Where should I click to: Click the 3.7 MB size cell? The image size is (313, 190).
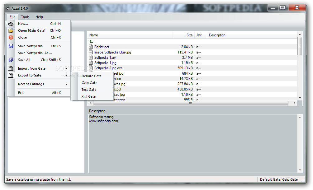click(187, 58)
